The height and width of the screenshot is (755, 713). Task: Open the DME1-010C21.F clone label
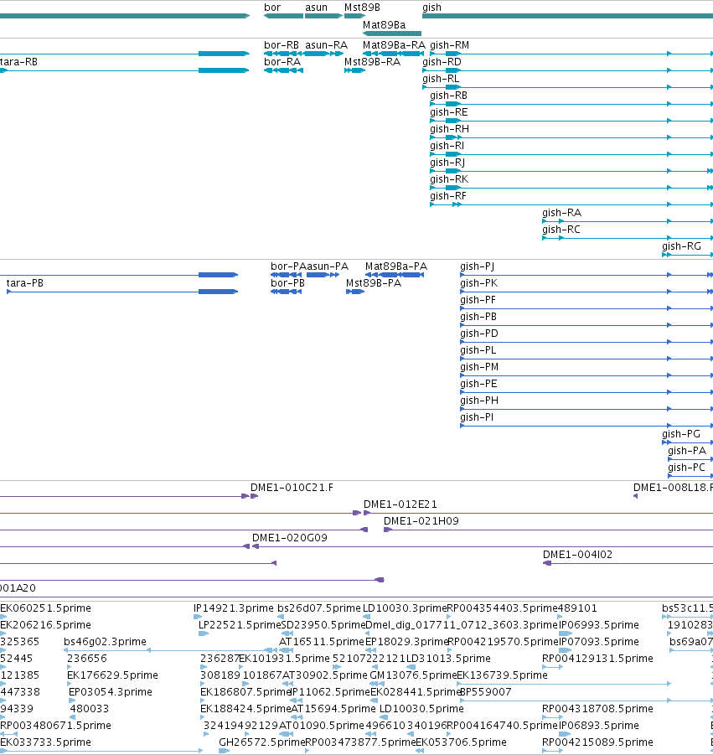(292, 488)
